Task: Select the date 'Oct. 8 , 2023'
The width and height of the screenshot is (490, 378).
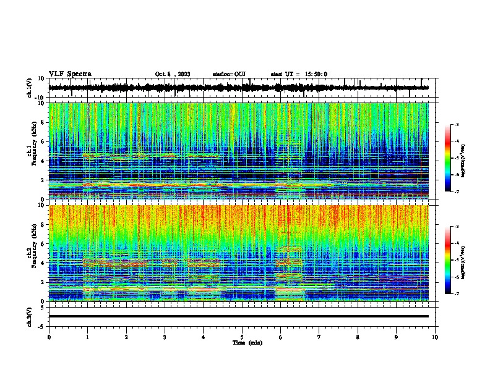Action: pos(173,74)
